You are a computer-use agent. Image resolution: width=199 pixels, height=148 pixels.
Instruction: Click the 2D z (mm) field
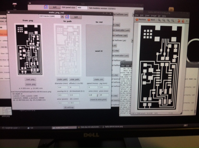(x=75, y=103)
